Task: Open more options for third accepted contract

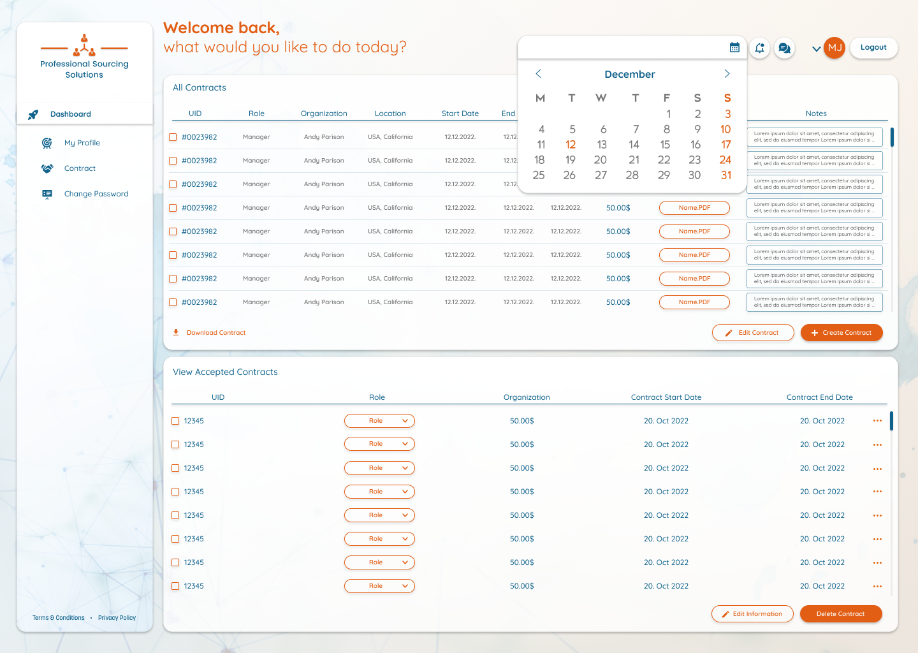Action: (x=877, y=469)
